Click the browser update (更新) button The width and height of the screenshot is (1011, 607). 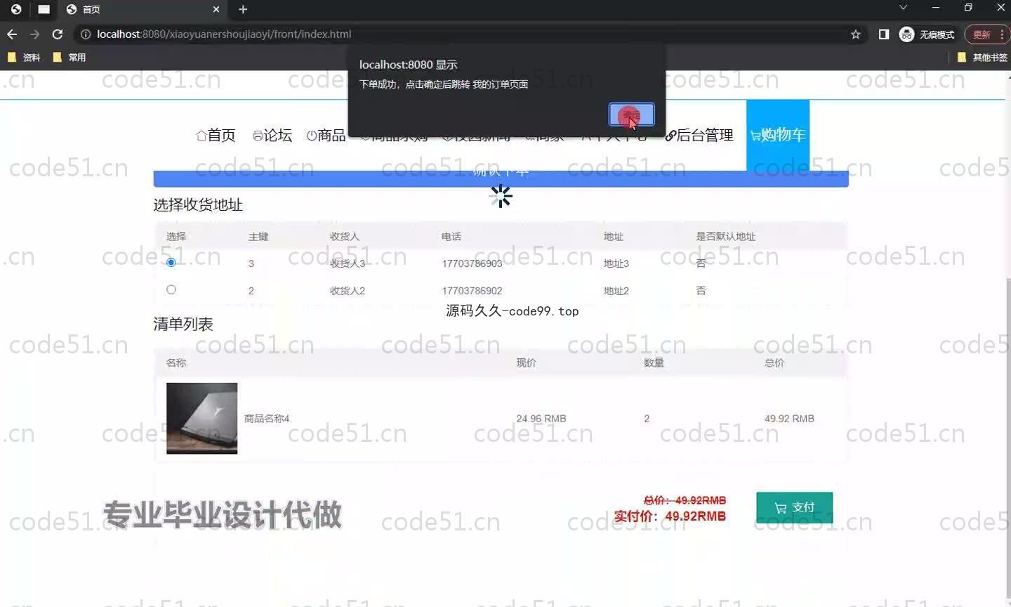point(982,34)
